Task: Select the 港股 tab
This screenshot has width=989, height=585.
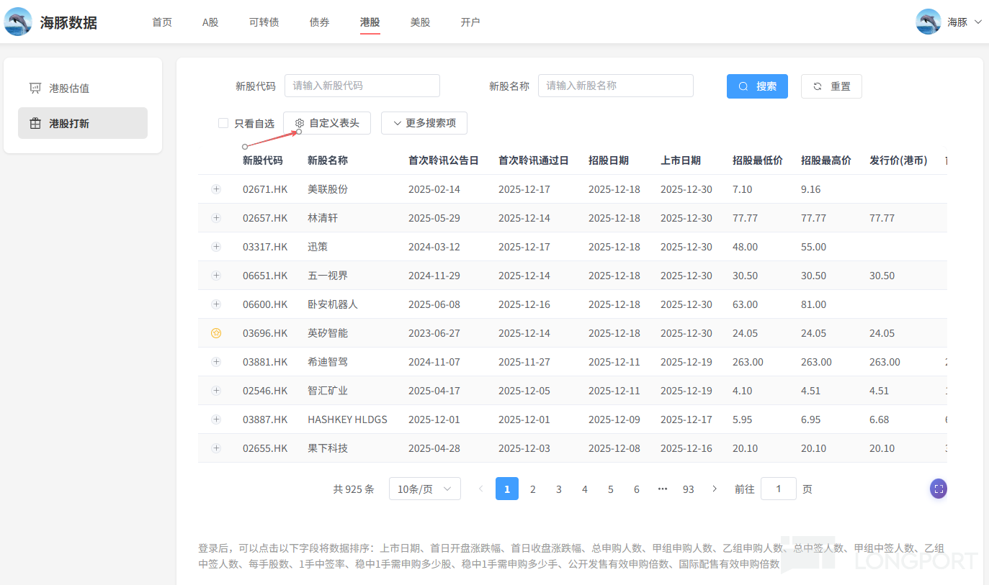Action: 370,22
